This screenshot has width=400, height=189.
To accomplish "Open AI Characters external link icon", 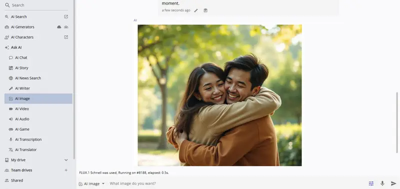I will coord(66,37).
